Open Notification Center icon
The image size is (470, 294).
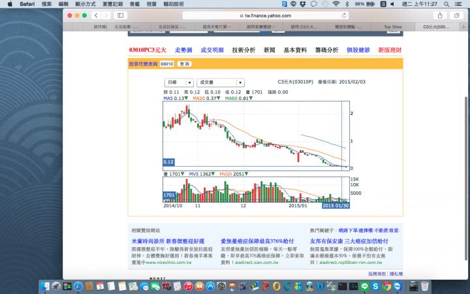click(x=458, y=4)
